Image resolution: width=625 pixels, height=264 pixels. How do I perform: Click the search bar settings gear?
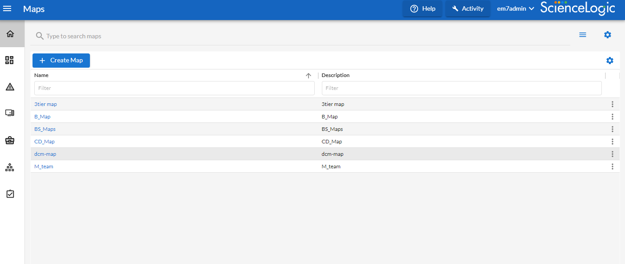607,35
